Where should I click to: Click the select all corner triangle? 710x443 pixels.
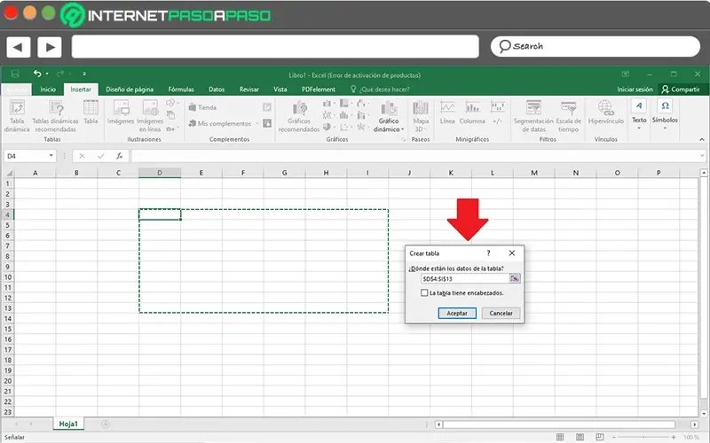(8, 173)
